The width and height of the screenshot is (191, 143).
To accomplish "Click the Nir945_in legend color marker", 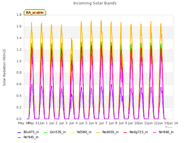I will pos(19,138).
